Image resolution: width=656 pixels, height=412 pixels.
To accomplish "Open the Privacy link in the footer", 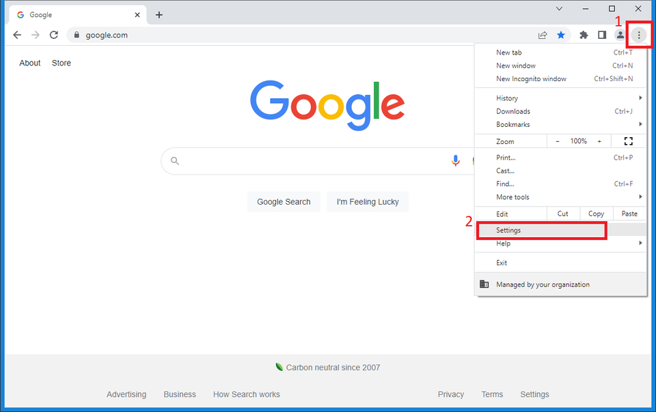I will (x=450, y=394).
